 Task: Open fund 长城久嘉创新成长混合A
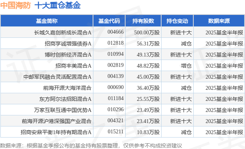coord(63,32)
